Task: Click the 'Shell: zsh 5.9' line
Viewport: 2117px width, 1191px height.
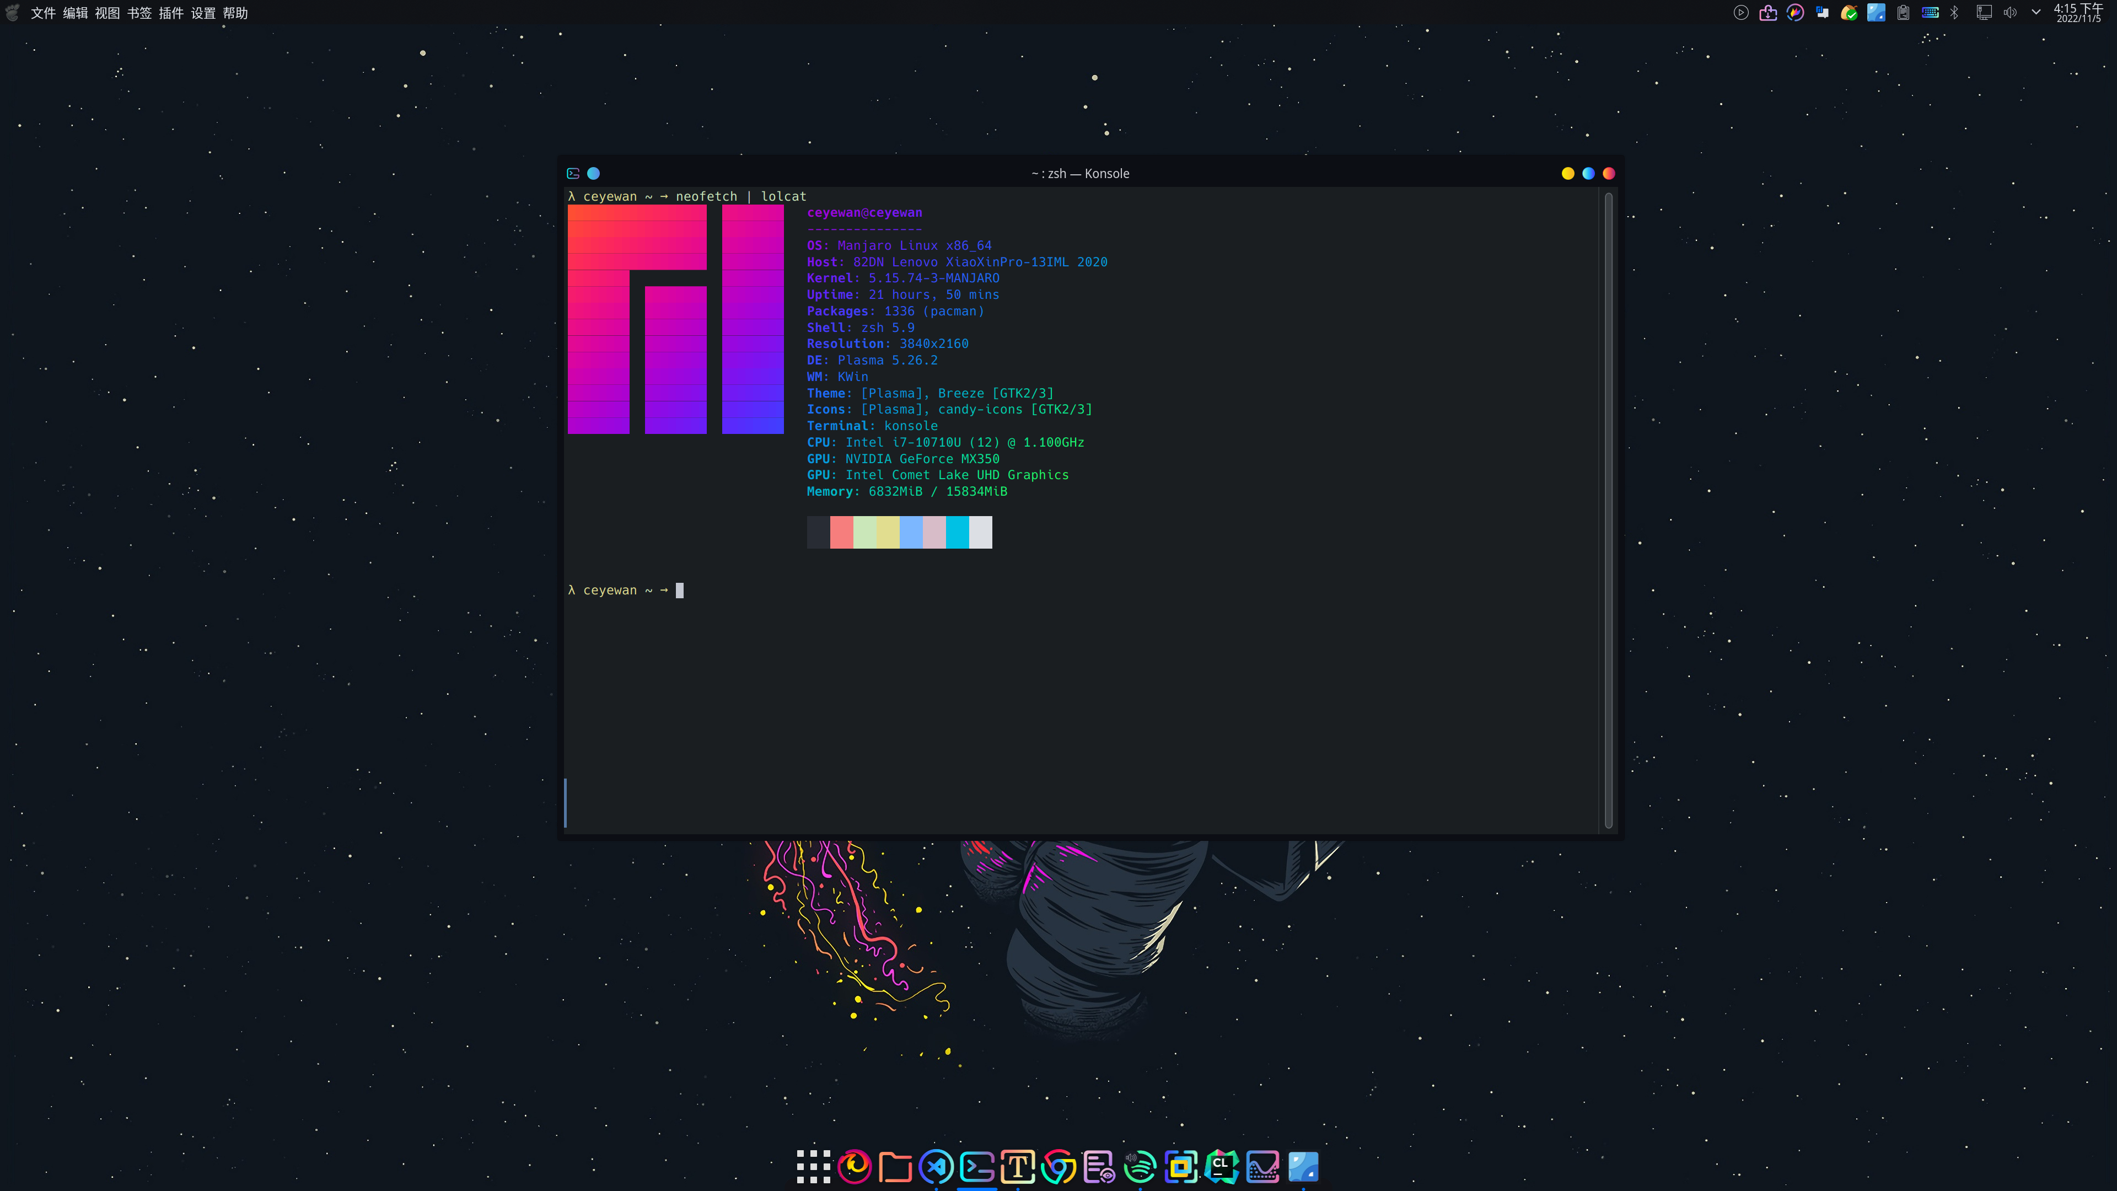Action: coord(861,327)
